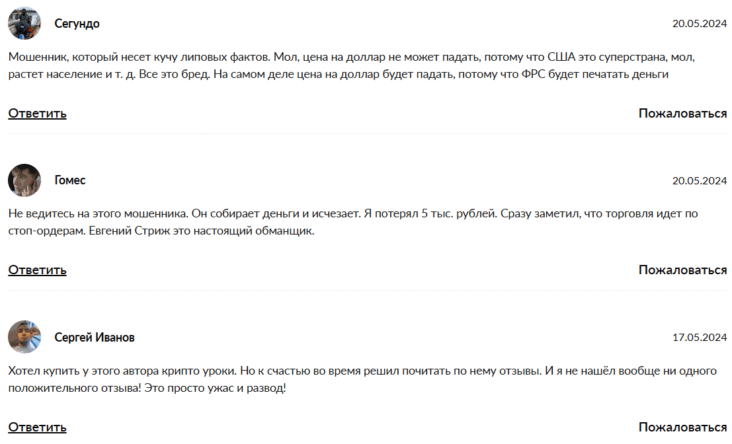This screenshot has height=444, width=732.
Task: Click Пожаловаться under Сергей Иванов's comment
Action: tap(682, 427)
